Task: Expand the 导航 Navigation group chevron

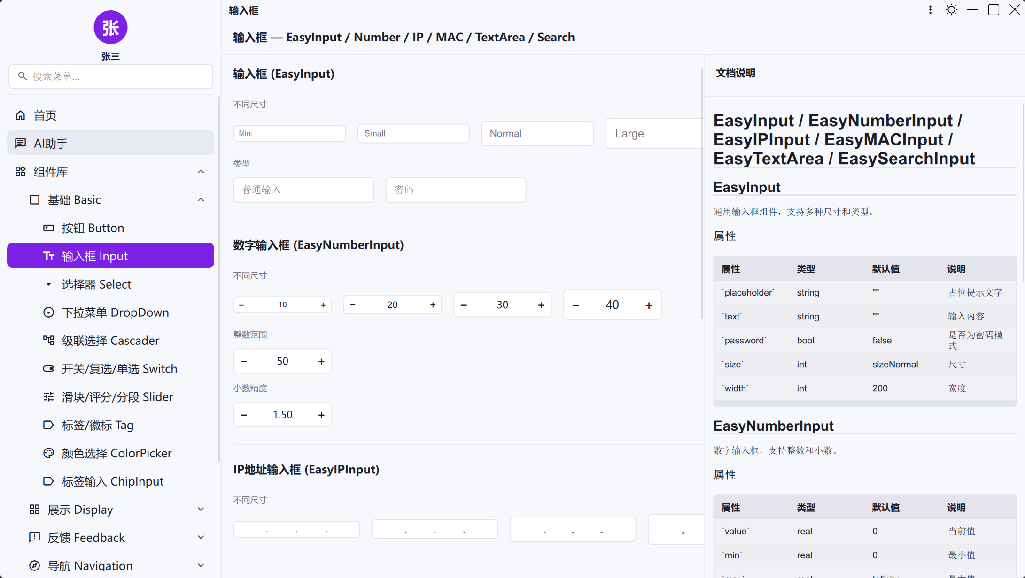Action: [x=201, y=566]
